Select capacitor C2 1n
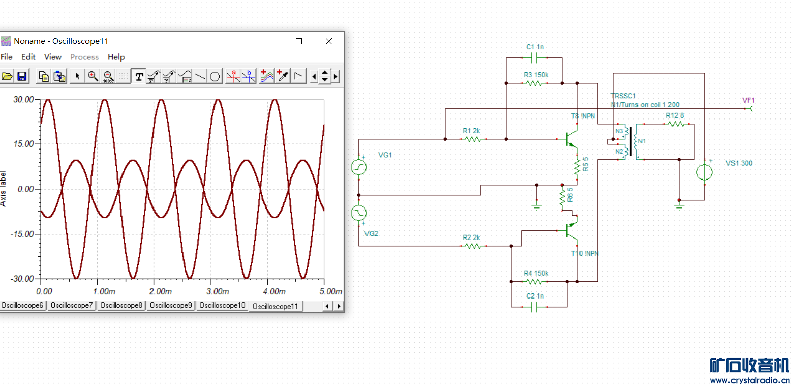This screenshot has height=387, width=794. (x=534, y=307)
